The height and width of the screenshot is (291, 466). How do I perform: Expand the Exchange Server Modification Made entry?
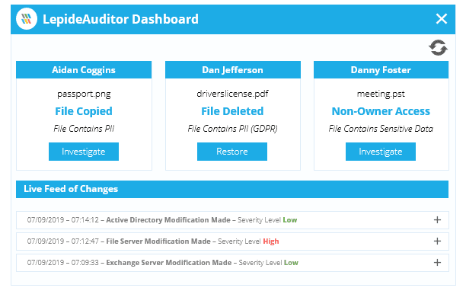pos(437,263)
